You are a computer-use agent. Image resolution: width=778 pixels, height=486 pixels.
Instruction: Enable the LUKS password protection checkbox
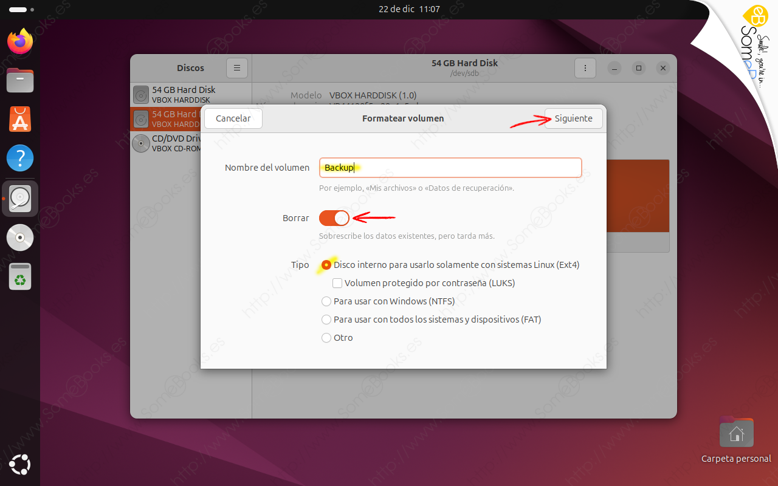click(337, 282)
